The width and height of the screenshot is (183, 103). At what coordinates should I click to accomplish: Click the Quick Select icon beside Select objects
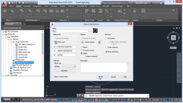point(100,42)
